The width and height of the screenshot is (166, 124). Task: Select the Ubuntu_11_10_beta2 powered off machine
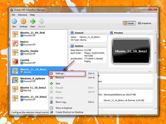30,98
